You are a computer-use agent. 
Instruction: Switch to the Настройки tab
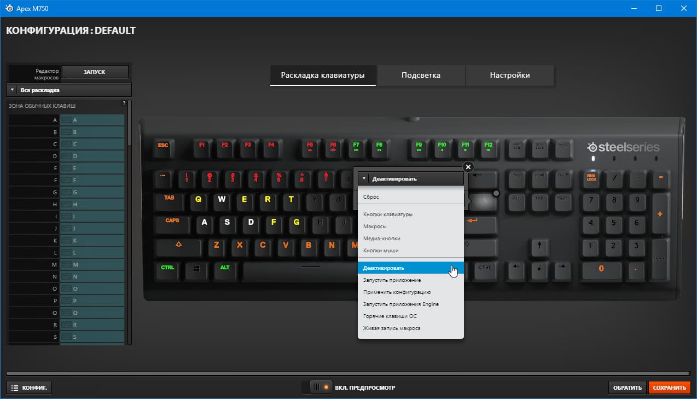tap(510, 76)
